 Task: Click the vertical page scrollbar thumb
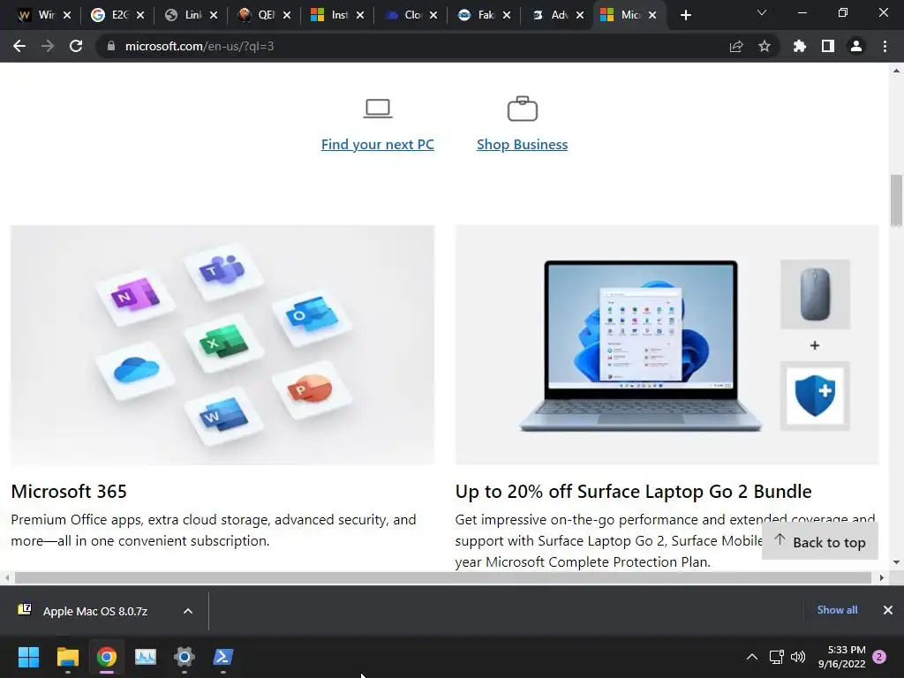(896, 200)
